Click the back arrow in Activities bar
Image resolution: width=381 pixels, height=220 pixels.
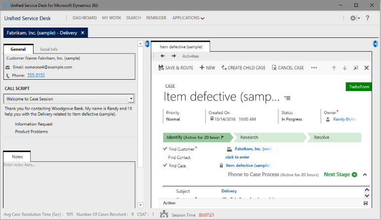pyautogui.click(x=162, y=56)
